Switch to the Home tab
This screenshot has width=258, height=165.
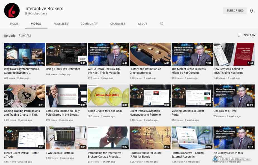14,24
